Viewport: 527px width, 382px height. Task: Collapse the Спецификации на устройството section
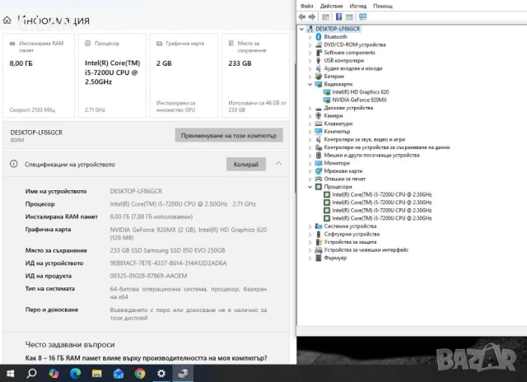tap(278, 164)
